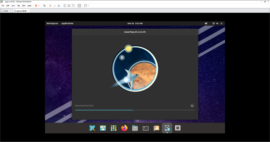Switch to the Home tab
The image size is (270, 142).
click(x=6, y=11)
